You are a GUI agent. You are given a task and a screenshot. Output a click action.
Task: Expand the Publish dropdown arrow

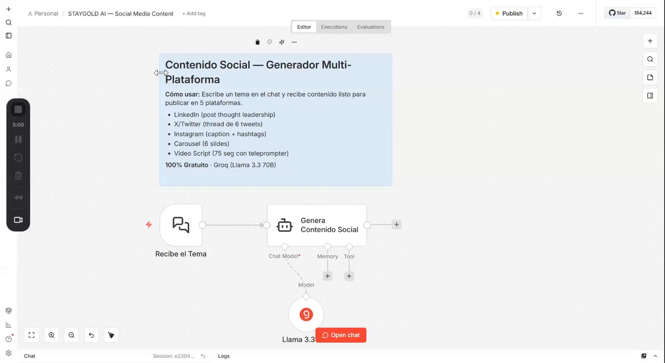point(534,13)
